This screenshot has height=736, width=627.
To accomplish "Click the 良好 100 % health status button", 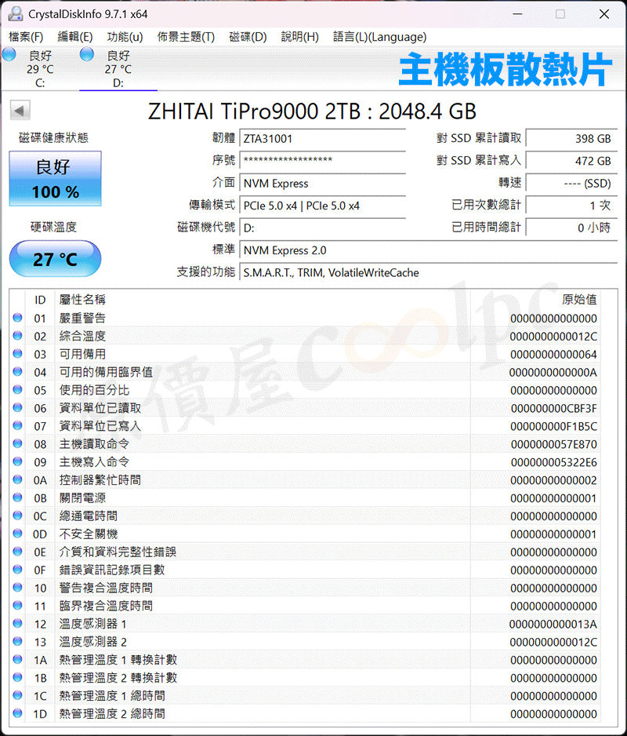I will pos(56,179).
